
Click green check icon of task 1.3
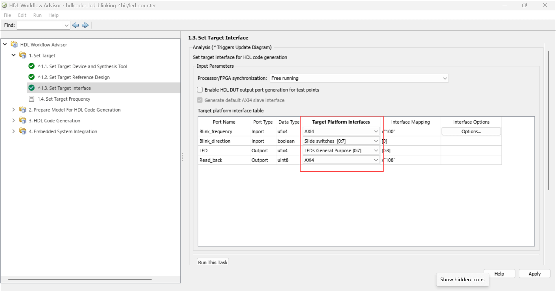coord(32,88)
